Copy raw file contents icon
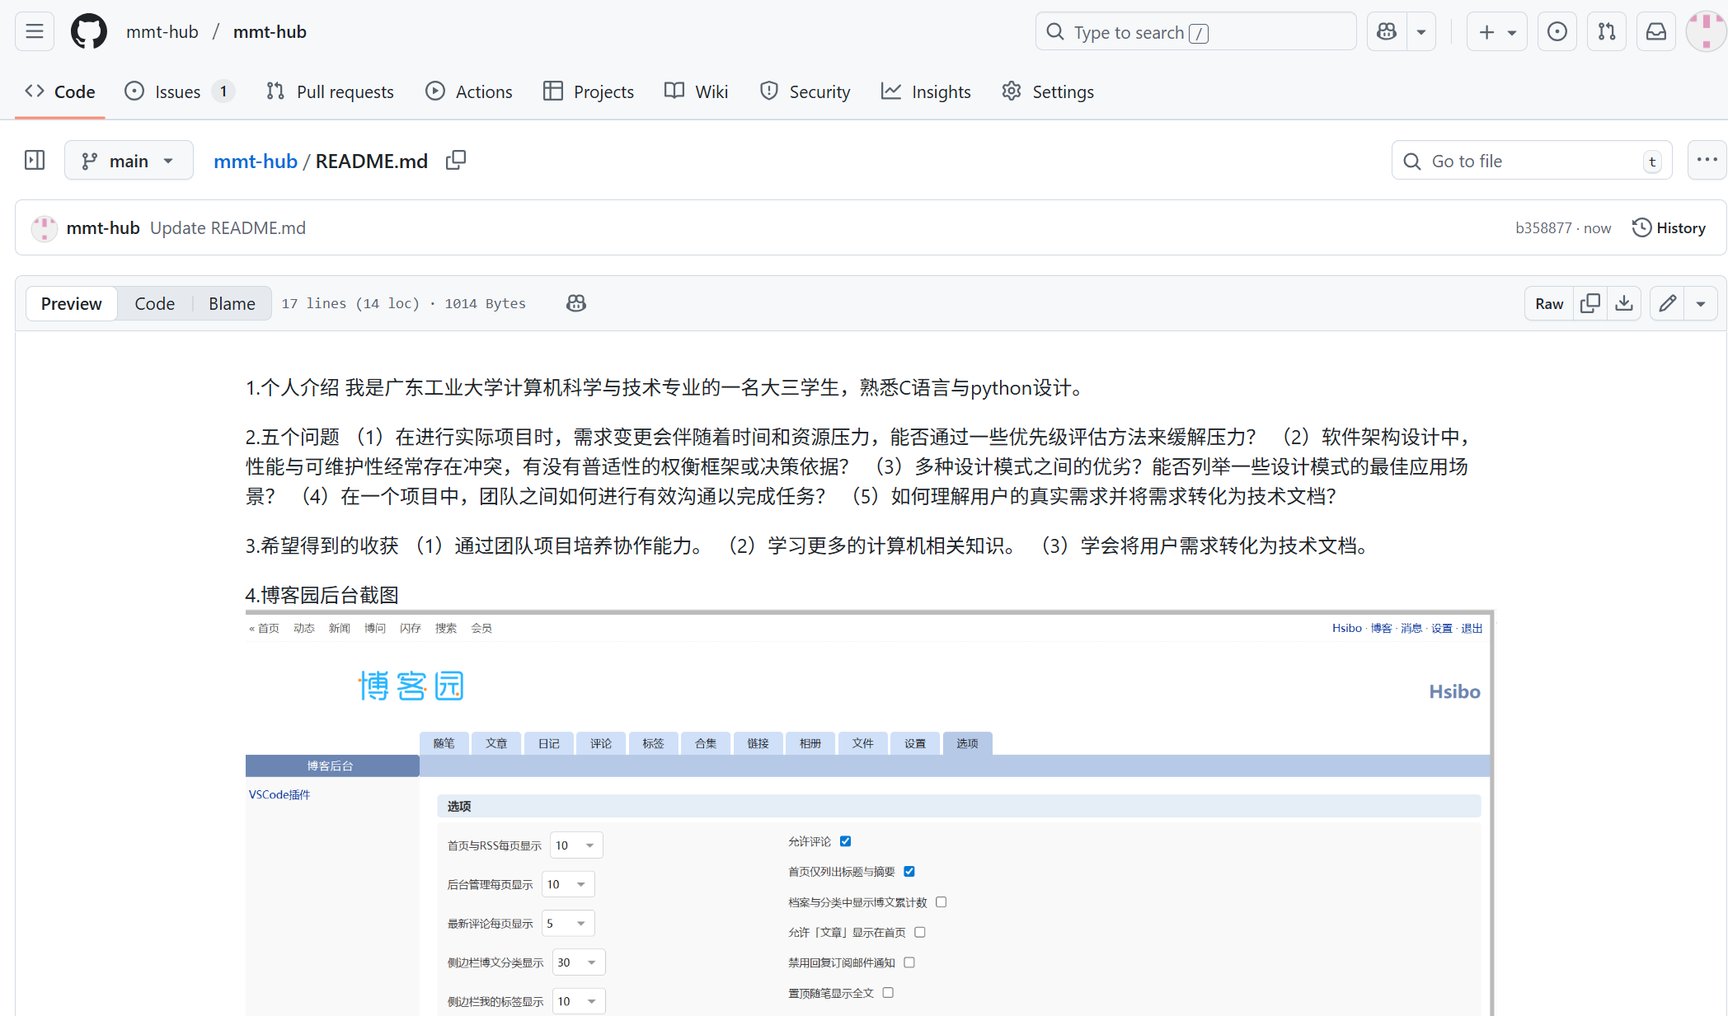1728x1016 pixels. 1590,303
